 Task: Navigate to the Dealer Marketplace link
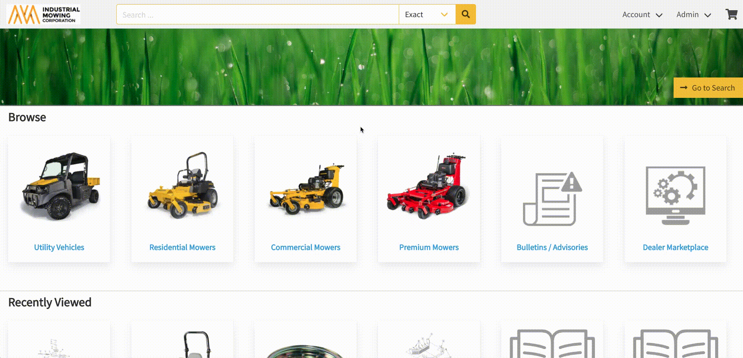[675, 248]
